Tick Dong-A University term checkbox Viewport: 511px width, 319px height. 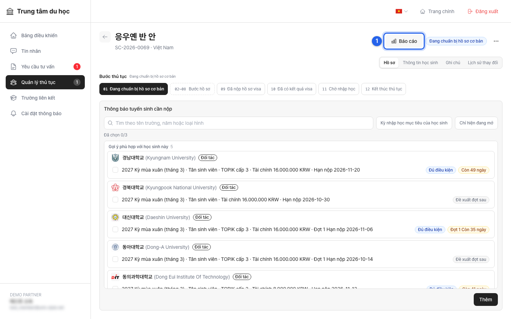(x=115, y=259)
